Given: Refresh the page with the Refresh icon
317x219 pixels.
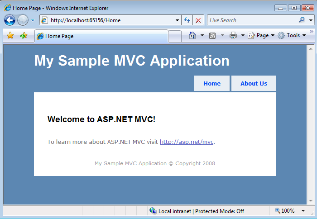Looking at the screenshot, I should click(187, 20).
